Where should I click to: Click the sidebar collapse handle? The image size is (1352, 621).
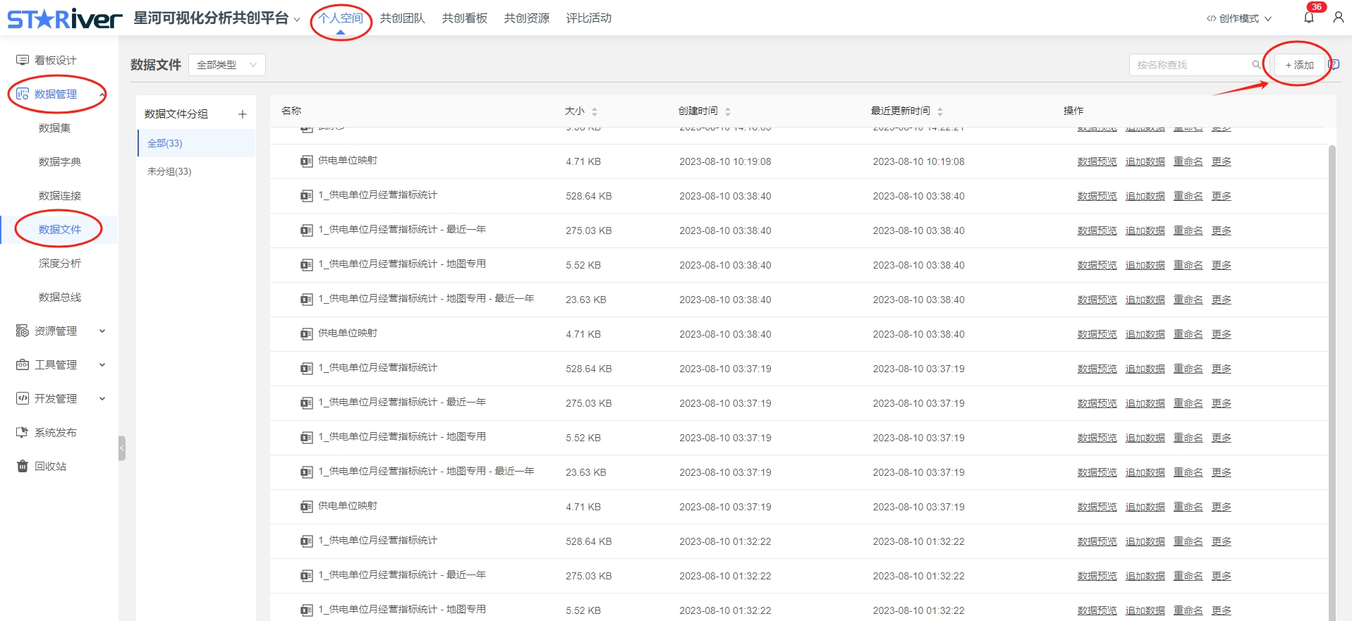click(122, 448)
